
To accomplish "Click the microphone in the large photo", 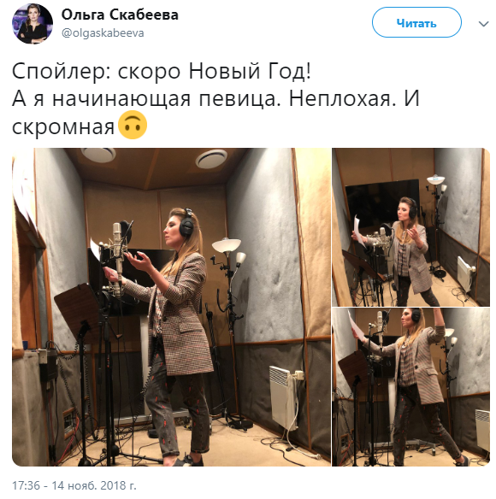I will click(x=117, y=255).
